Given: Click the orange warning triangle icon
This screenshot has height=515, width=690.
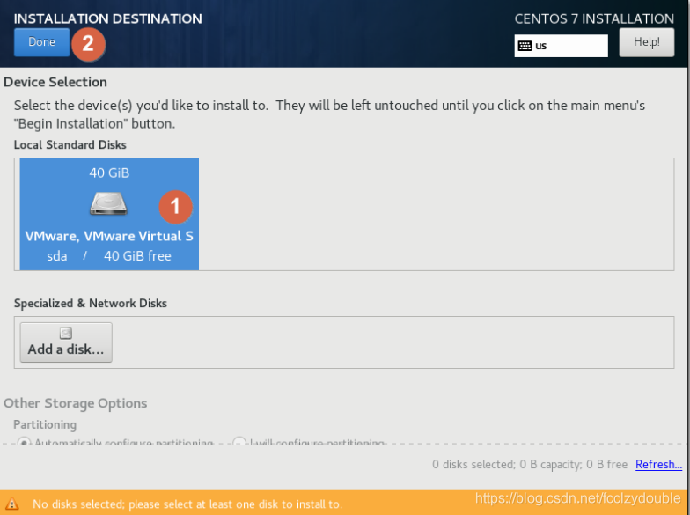Looking at the screenshot, I should point(11,504).
